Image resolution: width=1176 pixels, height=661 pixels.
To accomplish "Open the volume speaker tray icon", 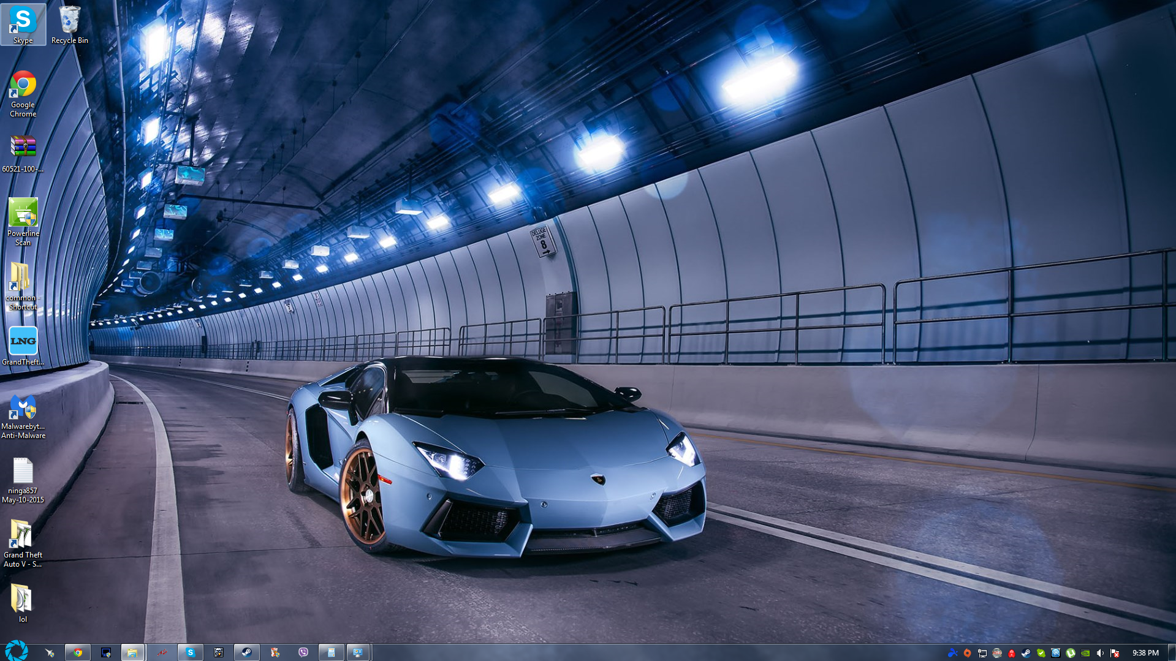I will pos(1100,653).
